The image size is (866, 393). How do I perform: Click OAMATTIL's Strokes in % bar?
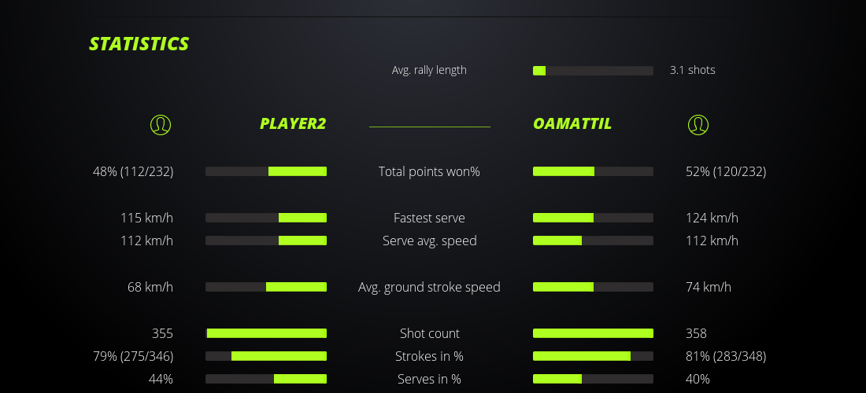593,356
